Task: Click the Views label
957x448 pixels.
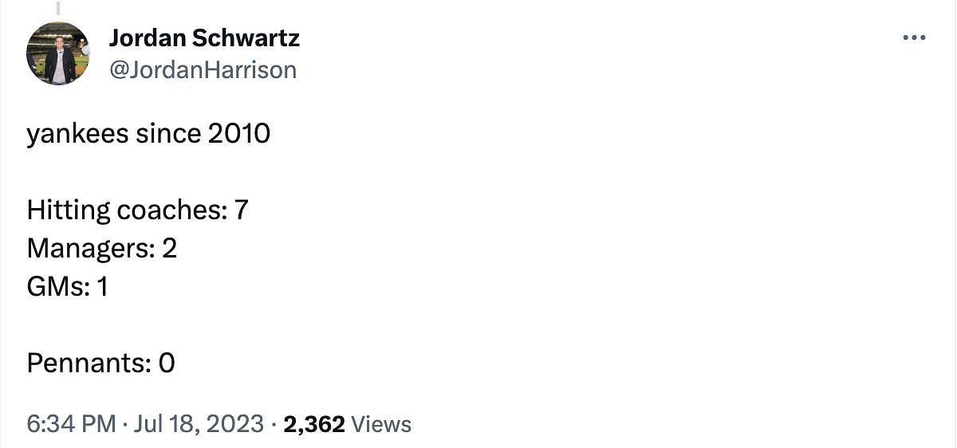Action: point(381,424)
